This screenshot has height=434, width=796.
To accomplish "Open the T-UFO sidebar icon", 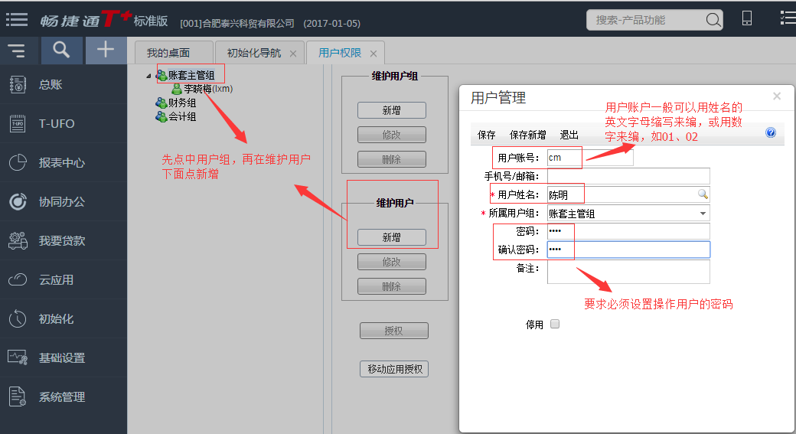I will 18,124.
